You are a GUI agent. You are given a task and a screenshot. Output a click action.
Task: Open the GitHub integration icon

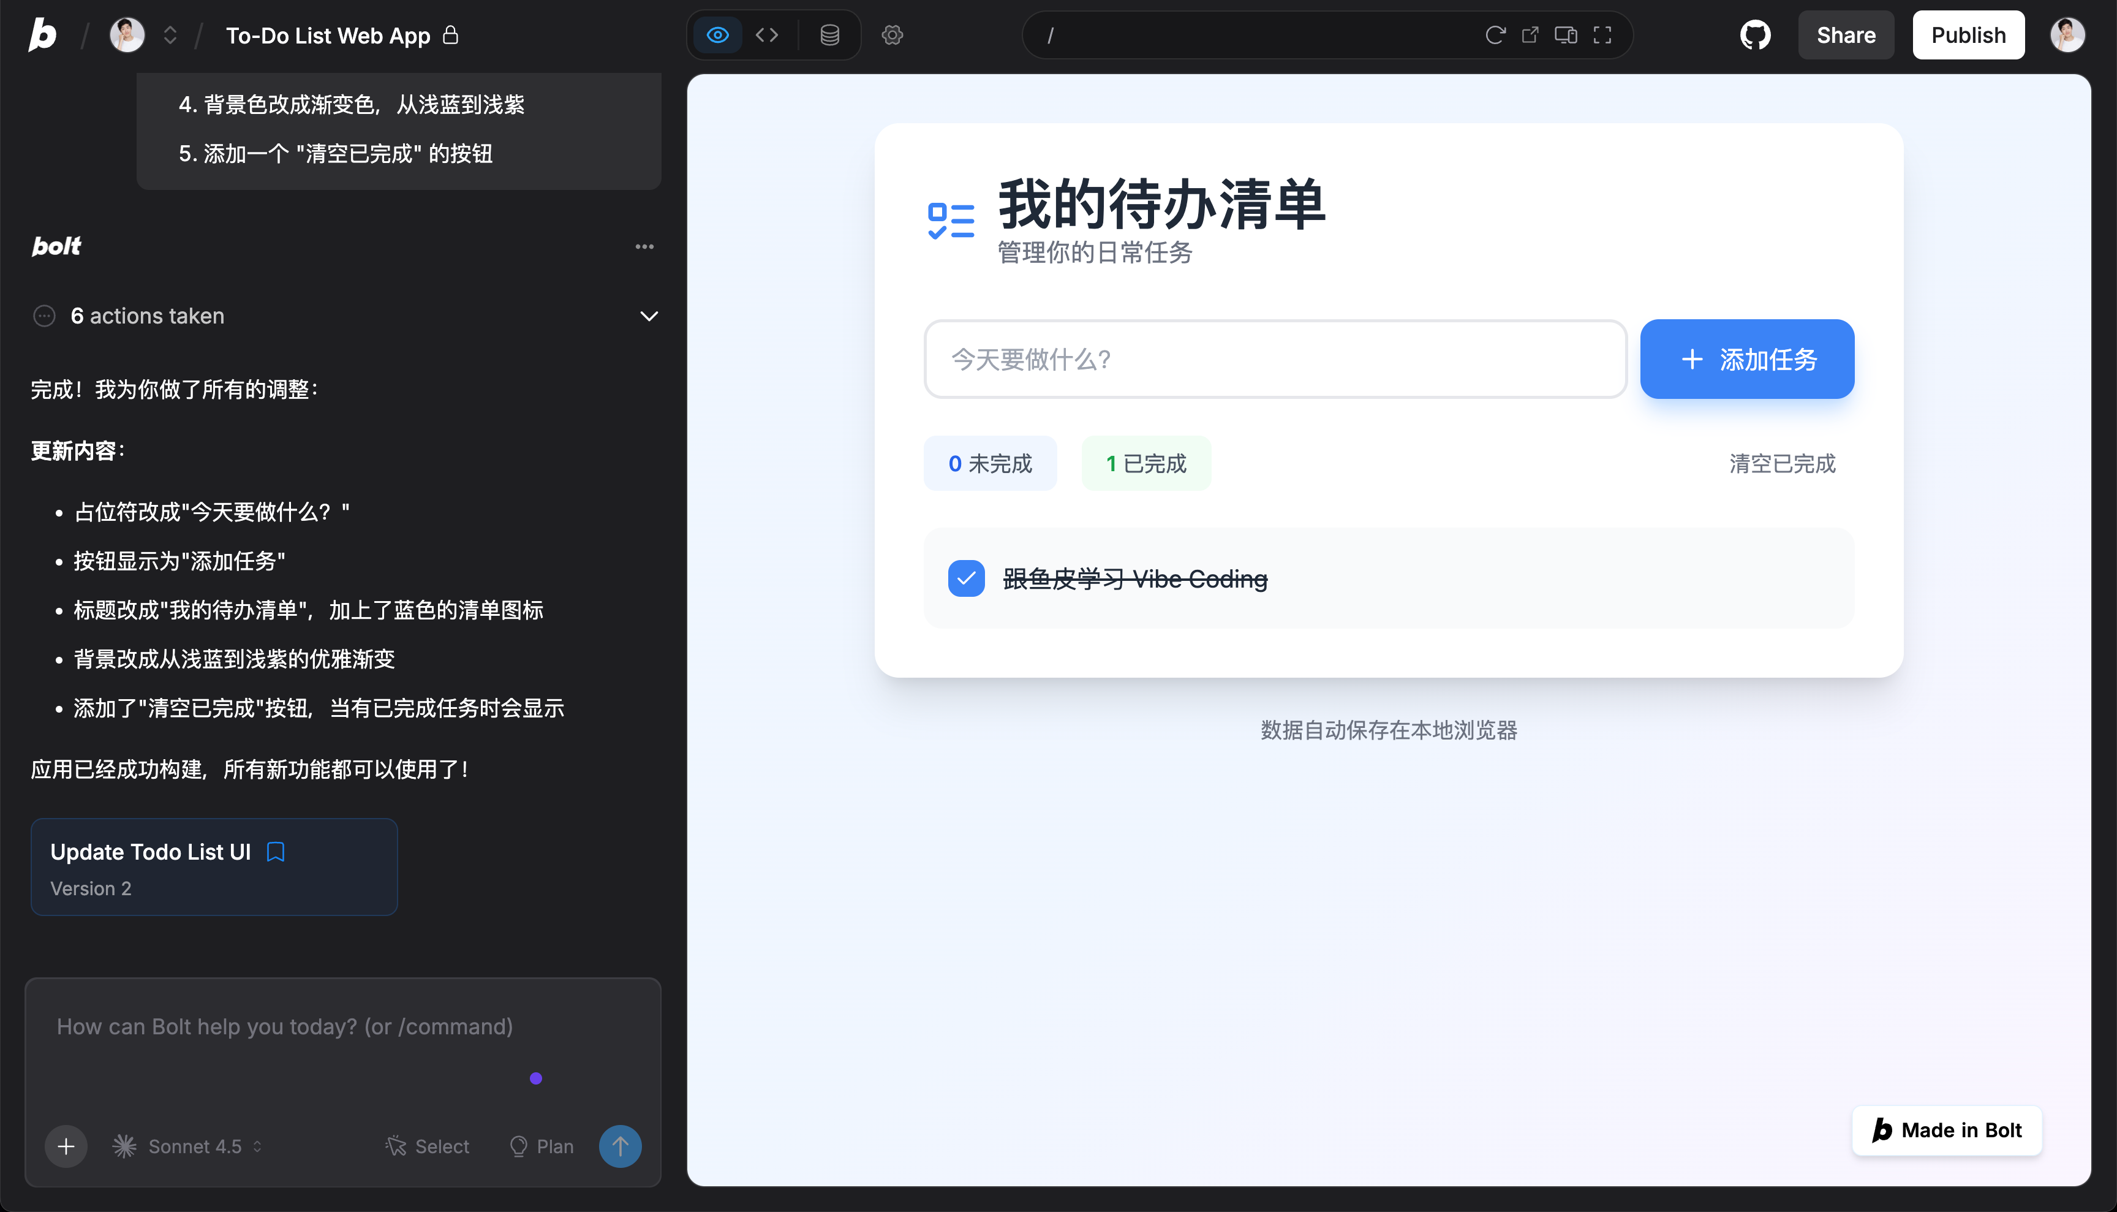click(x=1755, y=35)
